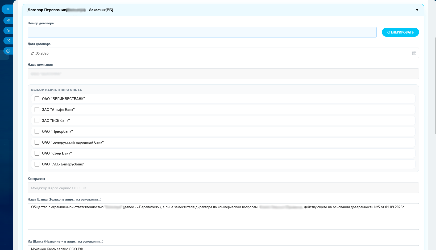Open in new window via external-link icon

coord(8,41)
